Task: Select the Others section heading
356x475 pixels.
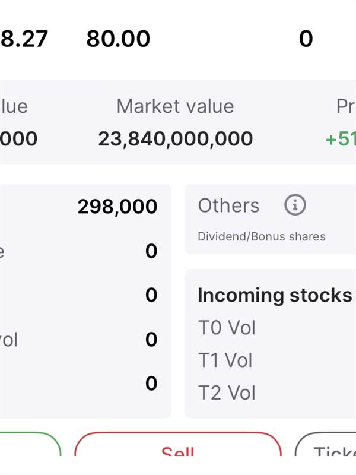Action: coord(228,205)
